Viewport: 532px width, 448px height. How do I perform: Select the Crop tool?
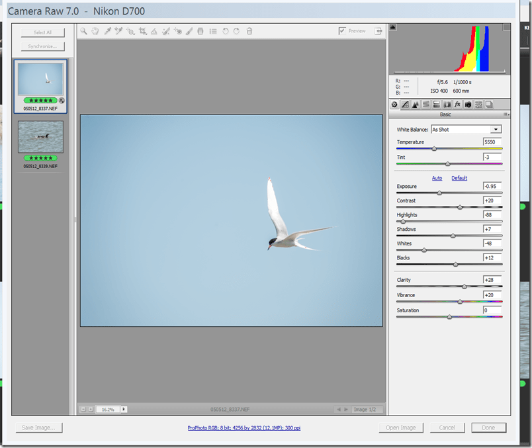(x=142, y=31)
